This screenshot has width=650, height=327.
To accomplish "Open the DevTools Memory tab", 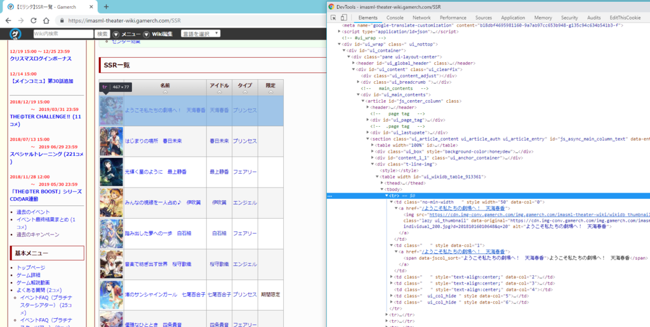I will [543, 18].
